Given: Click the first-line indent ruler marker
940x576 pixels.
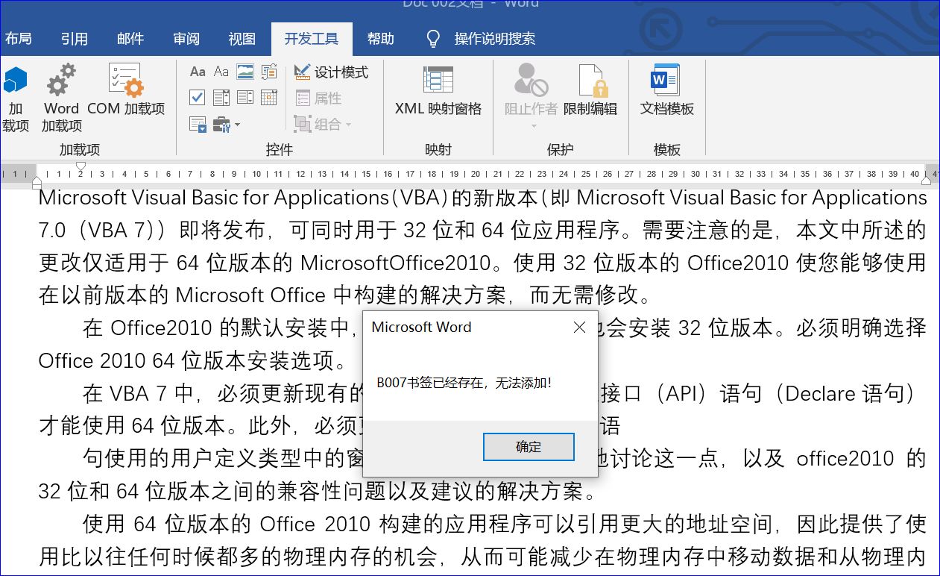Looking at the screenshot, I should tap(81, 166).
